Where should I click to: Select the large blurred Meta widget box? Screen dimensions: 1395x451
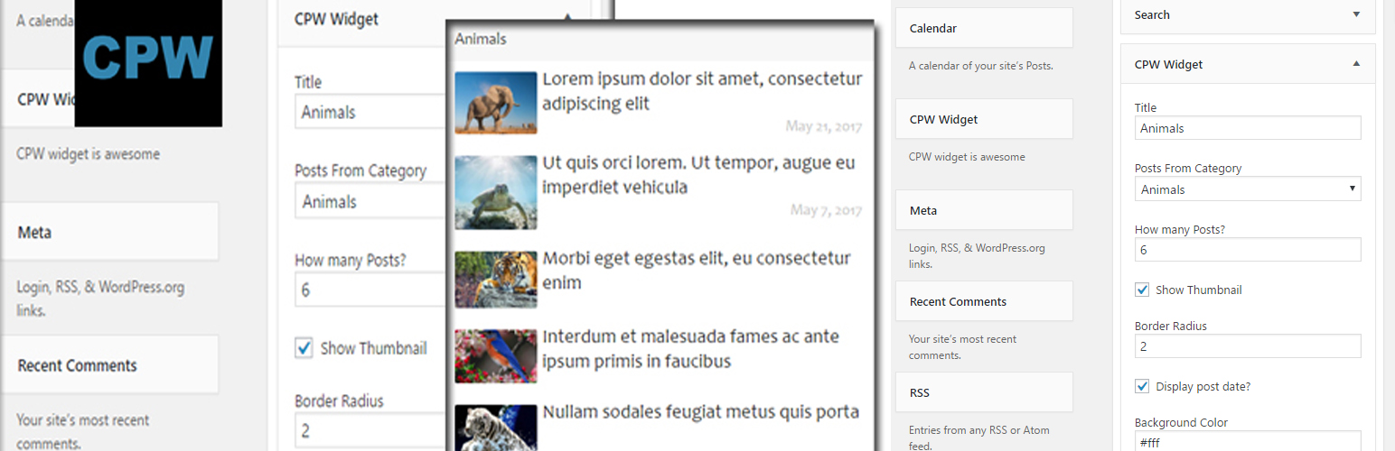click(109, 232)
